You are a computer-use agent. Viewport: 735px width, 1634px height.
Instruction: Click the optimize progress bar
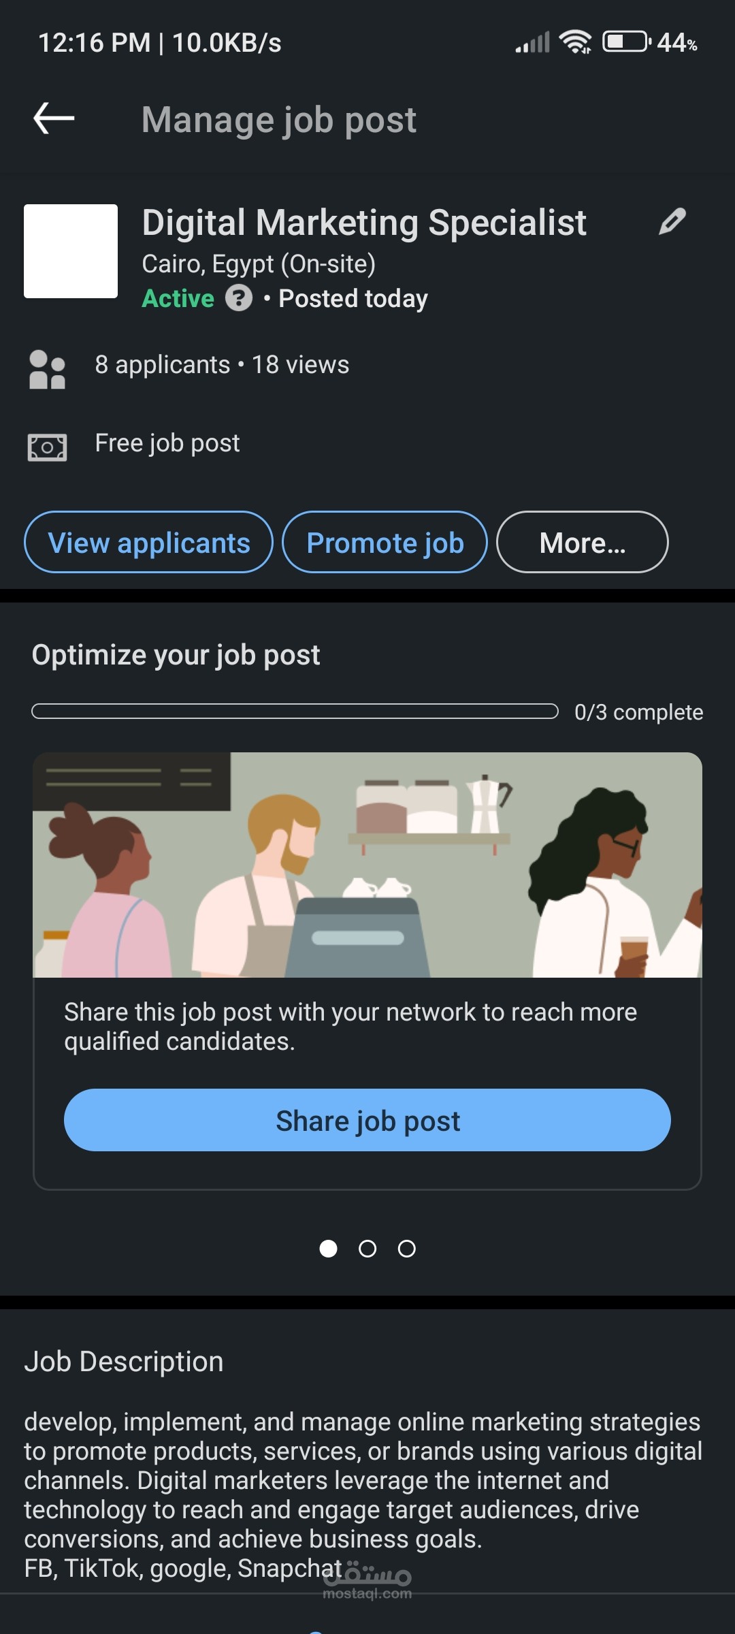tap(295, 711)
